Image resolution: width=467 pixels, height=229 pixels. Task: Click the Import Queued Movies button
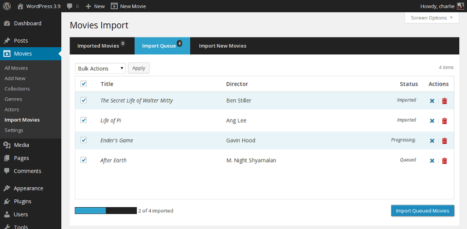point(422,211)
